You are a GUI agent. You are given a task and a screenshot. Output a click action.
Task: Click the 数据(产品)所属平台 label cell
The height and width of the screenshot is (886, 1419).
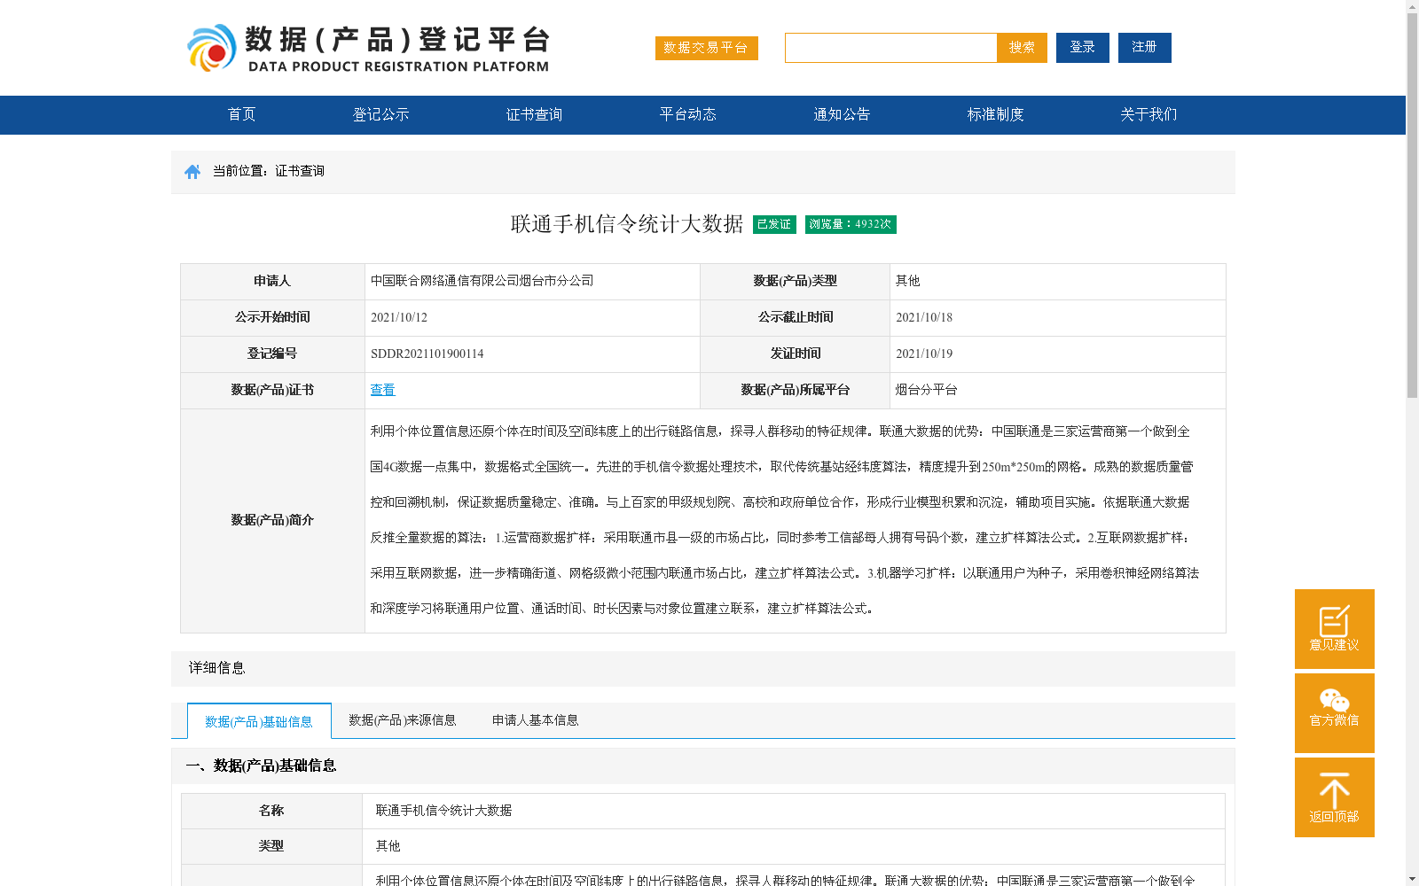click(x=796, y=390)
